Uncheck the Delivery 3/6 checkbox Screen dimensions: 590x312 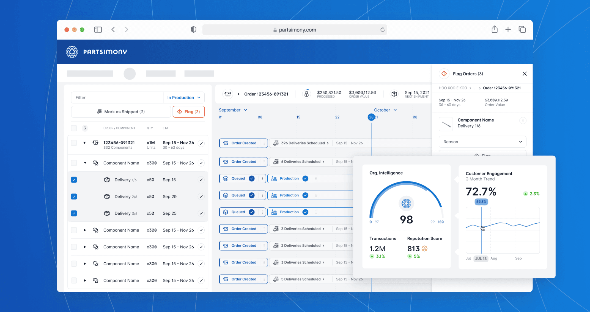coord(74,213)
